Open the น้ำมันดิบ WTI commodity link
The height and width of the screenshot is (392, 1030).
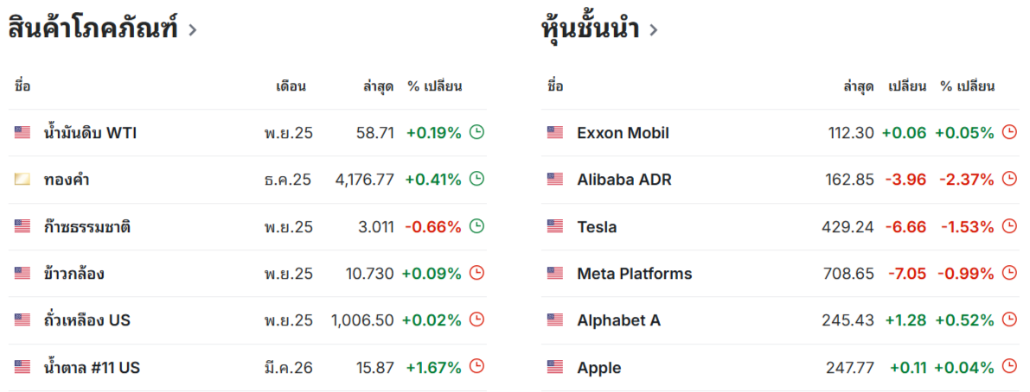[90, 133]
